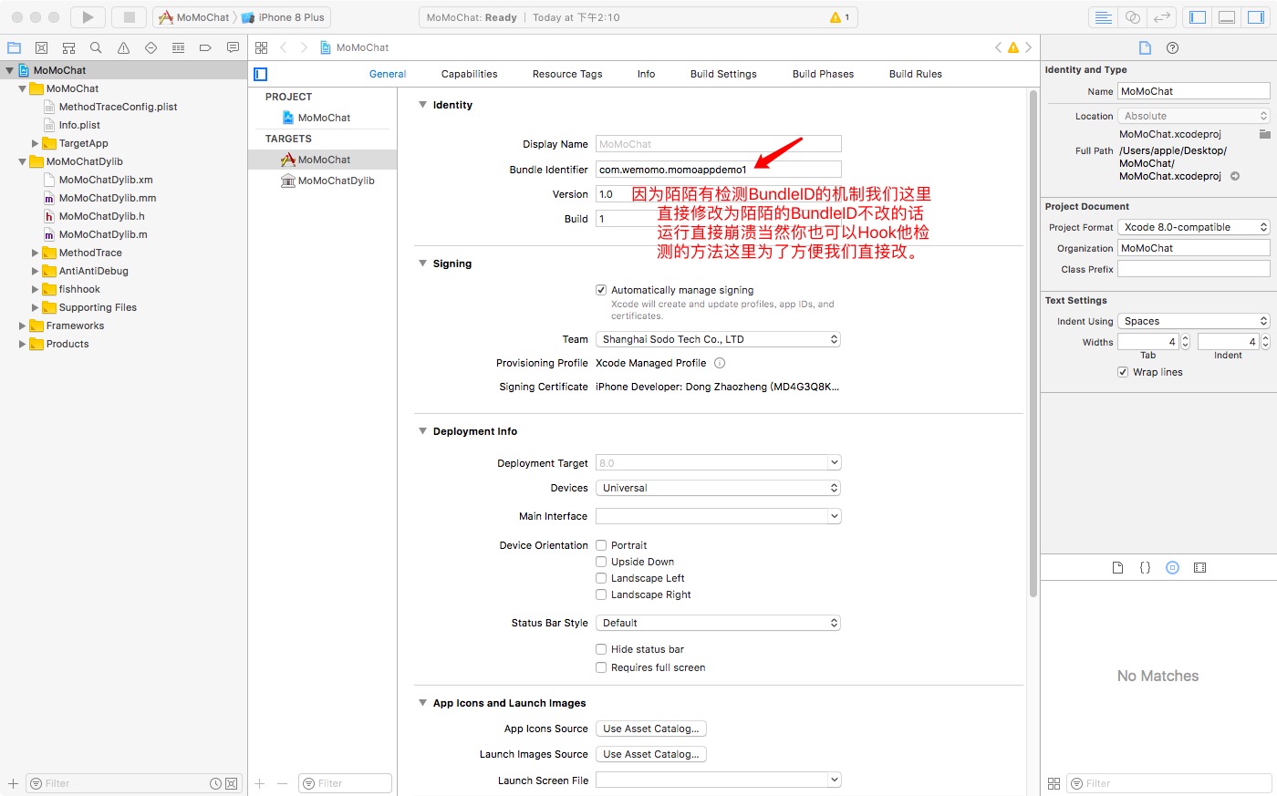Show the Assistant editor

click(1132, 17)
